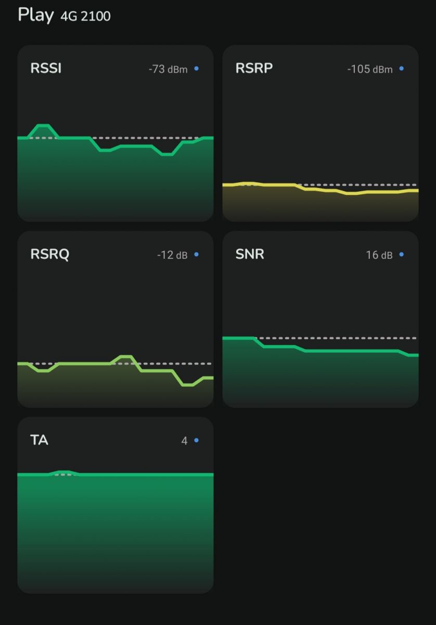Open the RSRQ chart card
The height and width of the screenshot is (625, 436).
[x=116, y=319]
